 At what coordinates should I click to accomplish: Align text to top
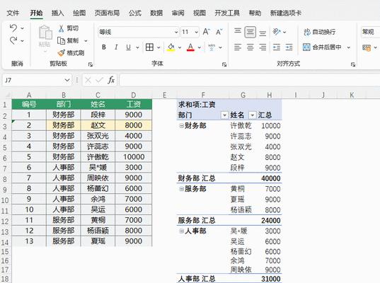point(238,32)
